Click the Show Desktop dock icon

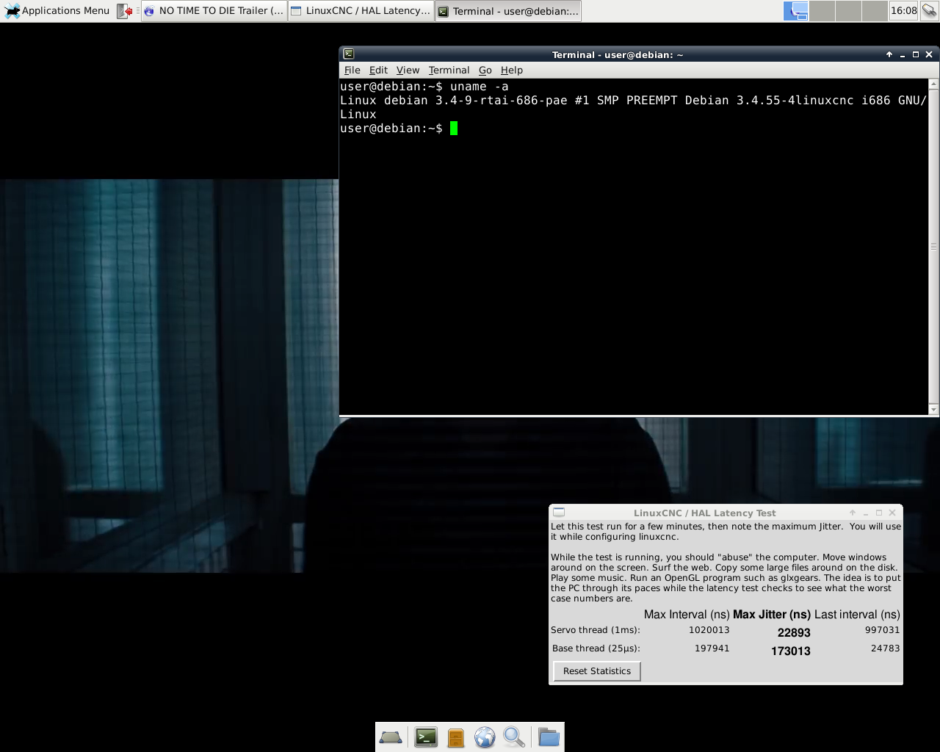tap(391, 737)
